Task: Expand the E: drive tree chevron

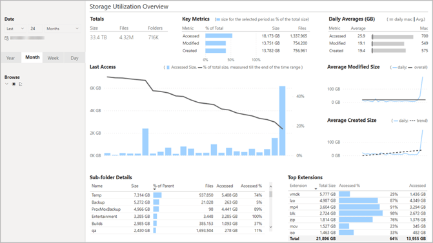Action: click(x=6, y=84)
